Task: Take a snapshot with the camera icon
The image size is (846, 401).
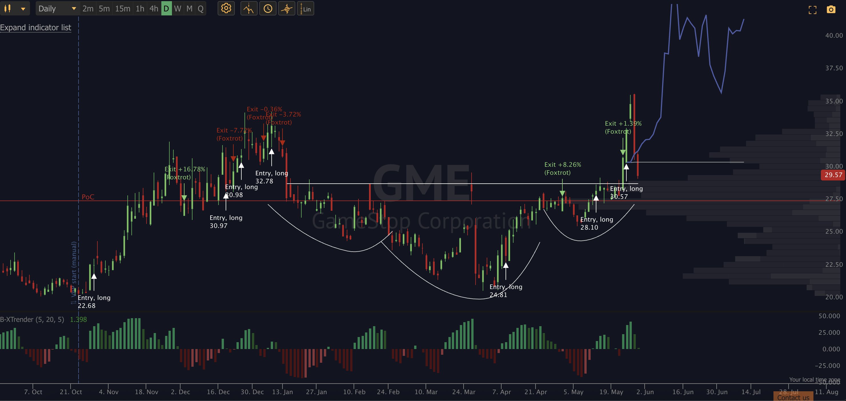Action: pos(831,9)
